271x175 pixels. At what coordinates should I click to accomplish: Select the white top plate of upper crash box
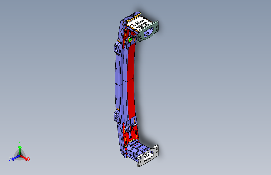[139, 24]
